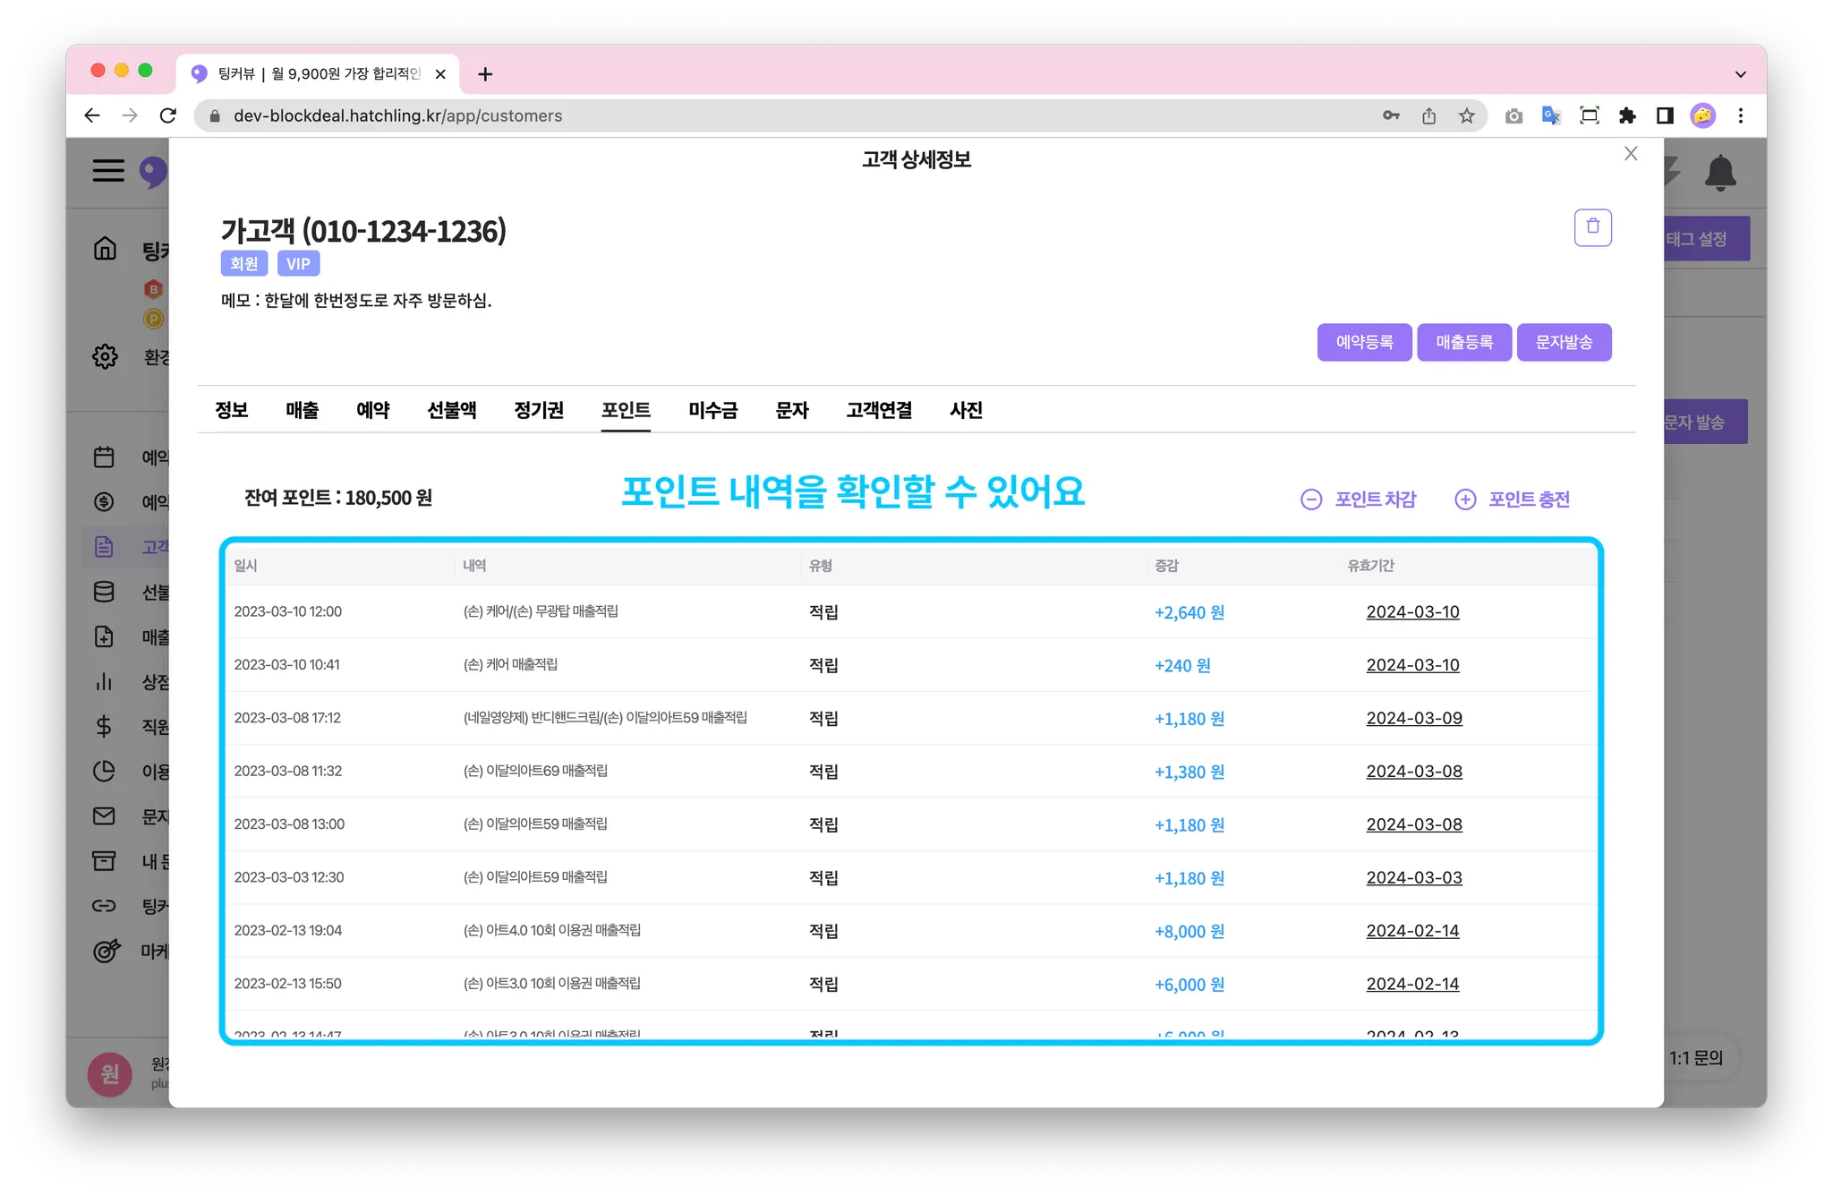
Task: Bookmark page with the star icon
Action: [1466, 115]
